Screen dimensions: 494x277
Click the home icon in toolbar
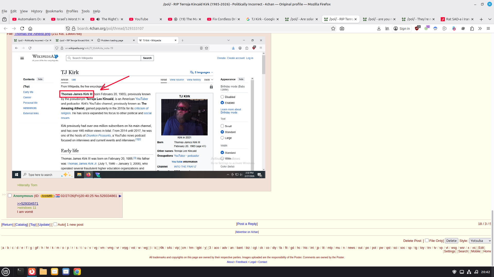pyautogui.click(x=30, y=28)
